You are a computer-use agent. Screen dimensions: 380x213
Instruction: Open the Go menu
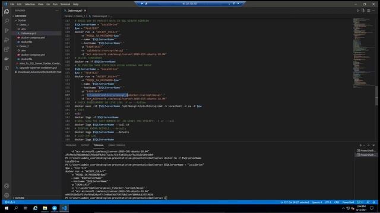click(48, 4)
